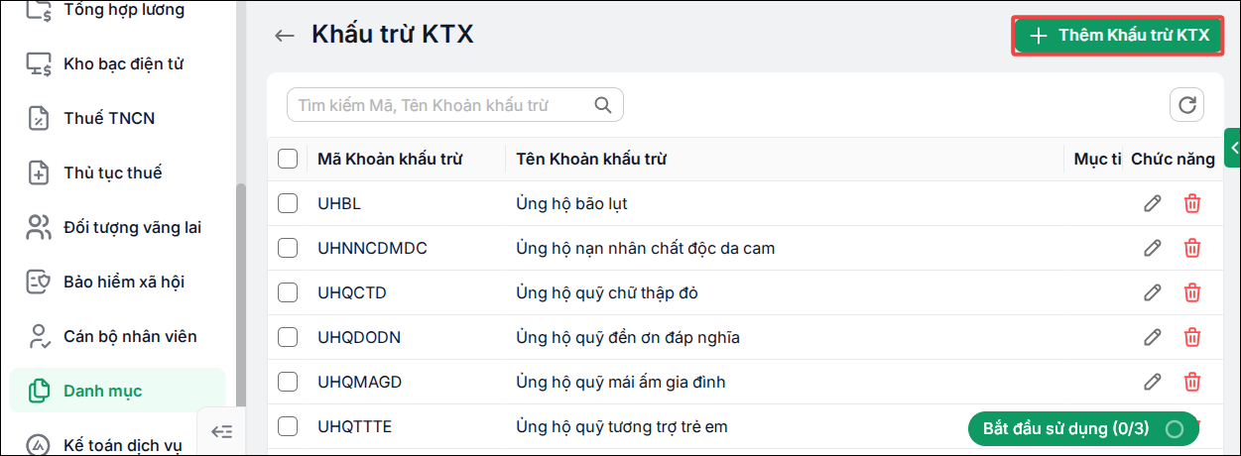Viewport: 1241px width, 456px height.
Task: Edit the UHBL row with pencil icon
Action: [1152, 203]
